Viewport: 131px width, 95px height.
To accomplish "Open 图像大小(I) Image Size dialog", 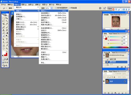I will pyautogui.click(x=26, y=22).
